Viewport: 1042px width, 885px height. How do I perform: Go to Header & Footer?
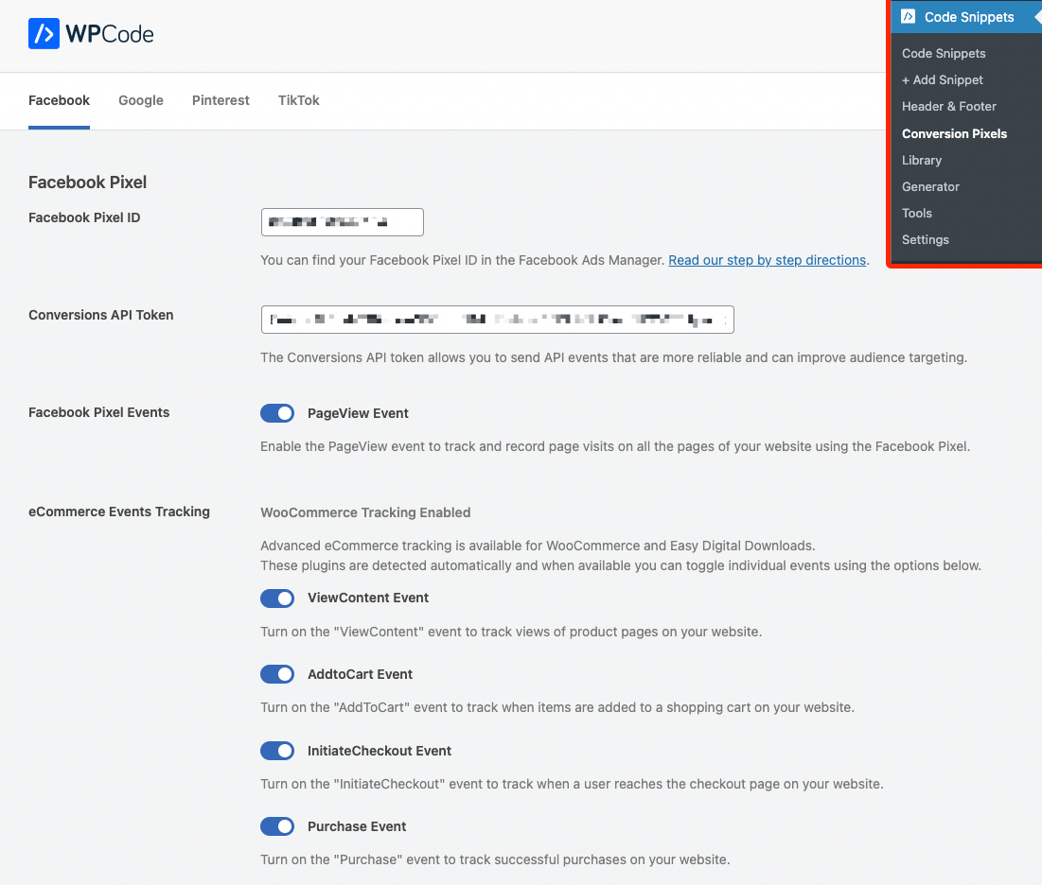tap(948, 107)
